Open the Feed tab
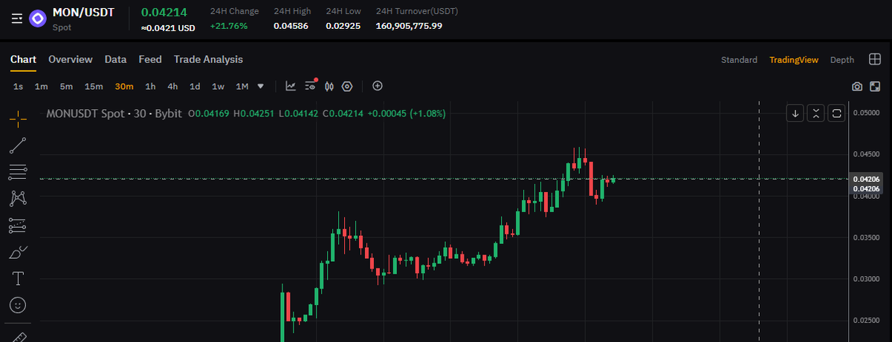 pos(150,59)
